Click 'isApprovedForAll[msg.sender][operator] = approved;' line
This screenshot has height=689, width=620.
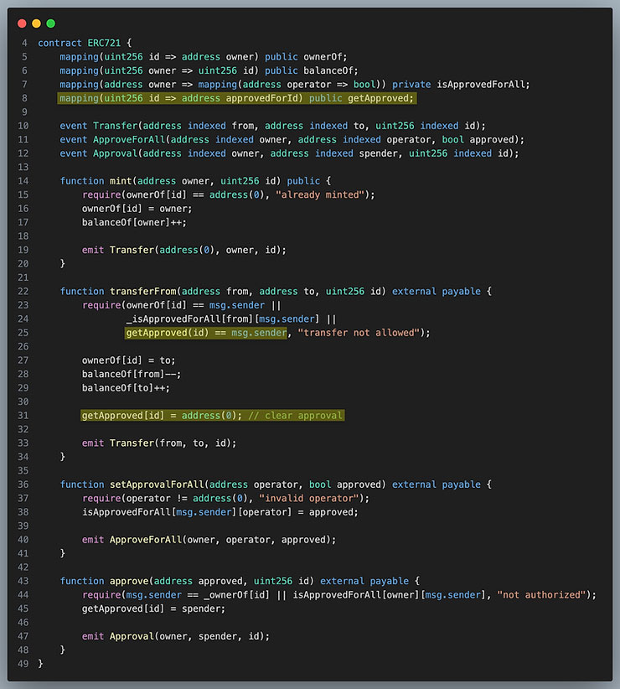pyautogui.click(x=220, y=512)
